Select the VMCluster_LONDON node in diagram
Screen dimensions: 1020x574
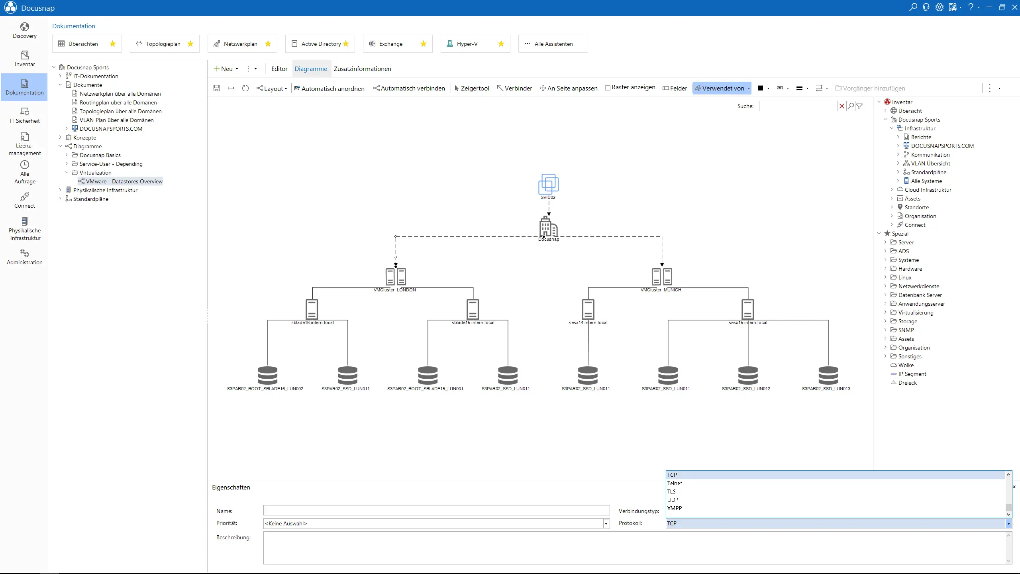[395, 276]
